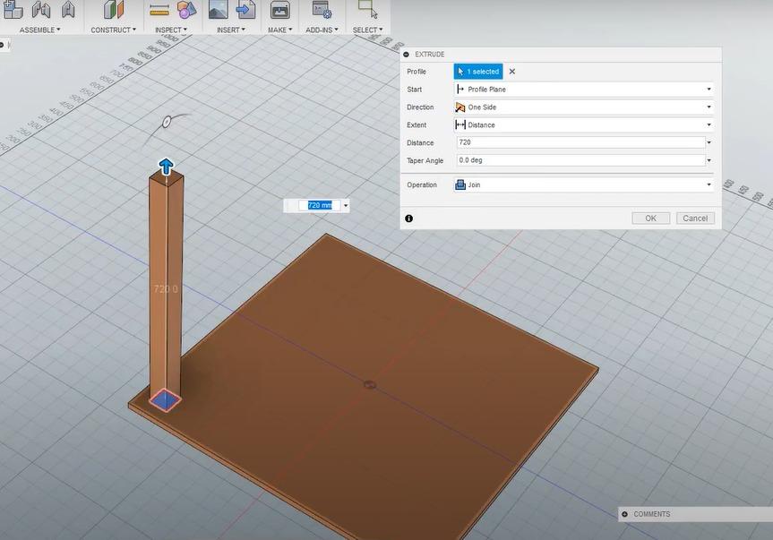The image size is (773, 540).
Task: Select the Measure ruler icon
Action: tap(159, 9)
